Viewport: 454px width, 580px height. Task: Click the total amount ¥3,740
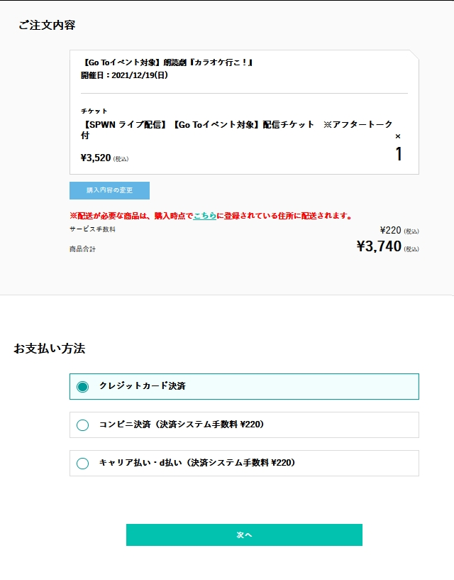379,246
